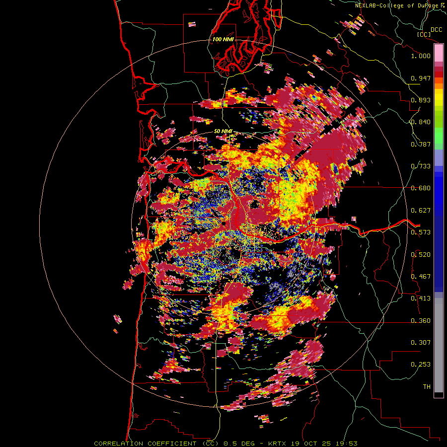Click the KRTX station identifier in the caption
This screenshot has height=447, width=447.
click(x=278, y=444)
